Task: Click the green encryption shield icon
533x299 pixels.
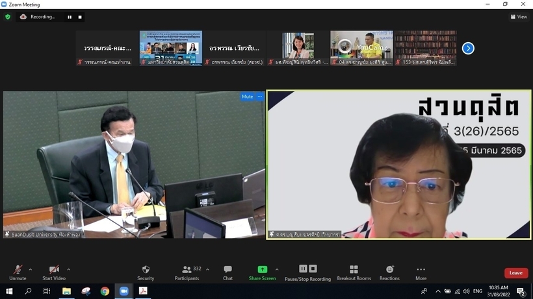Action: point(8,17)
